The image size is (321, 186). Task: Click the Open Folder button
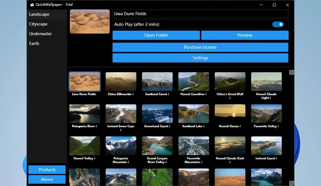pos(156,35)
